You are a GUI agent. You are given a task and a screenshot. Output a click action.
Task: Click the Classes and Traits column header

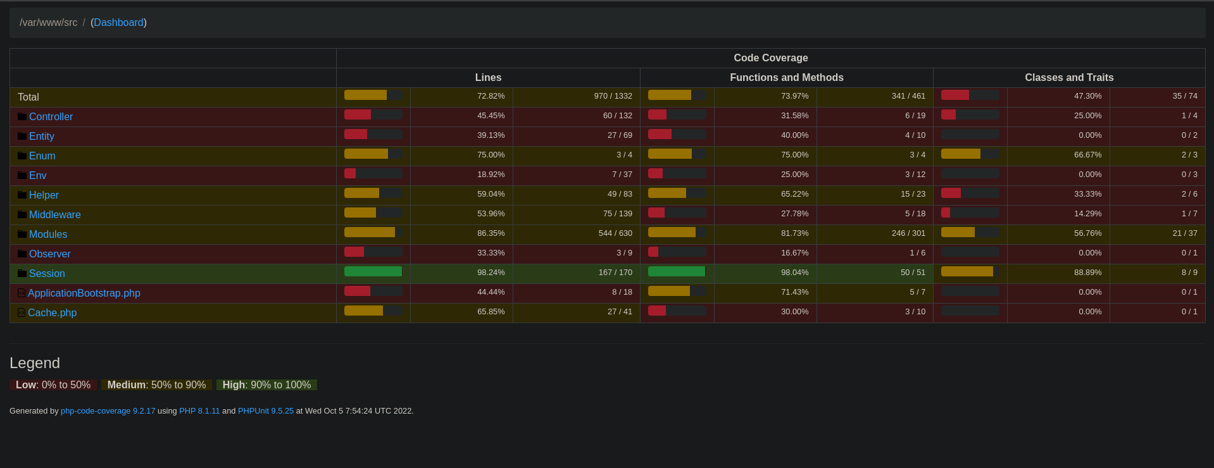pos(1069,78)
